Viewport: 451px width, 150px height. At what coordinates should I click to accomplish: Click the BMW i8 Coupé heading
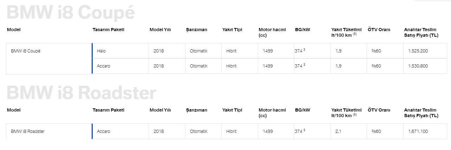[x=71, y=13]
